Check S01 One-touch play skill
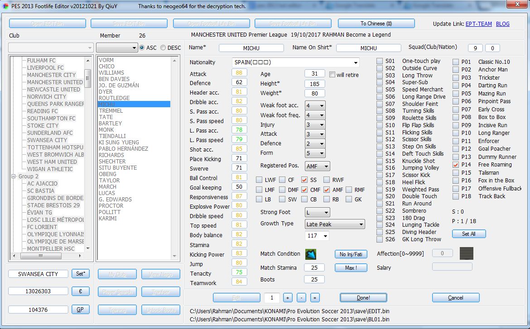Image resolution: width=530 pixels, height=329 pixels. 380,61
